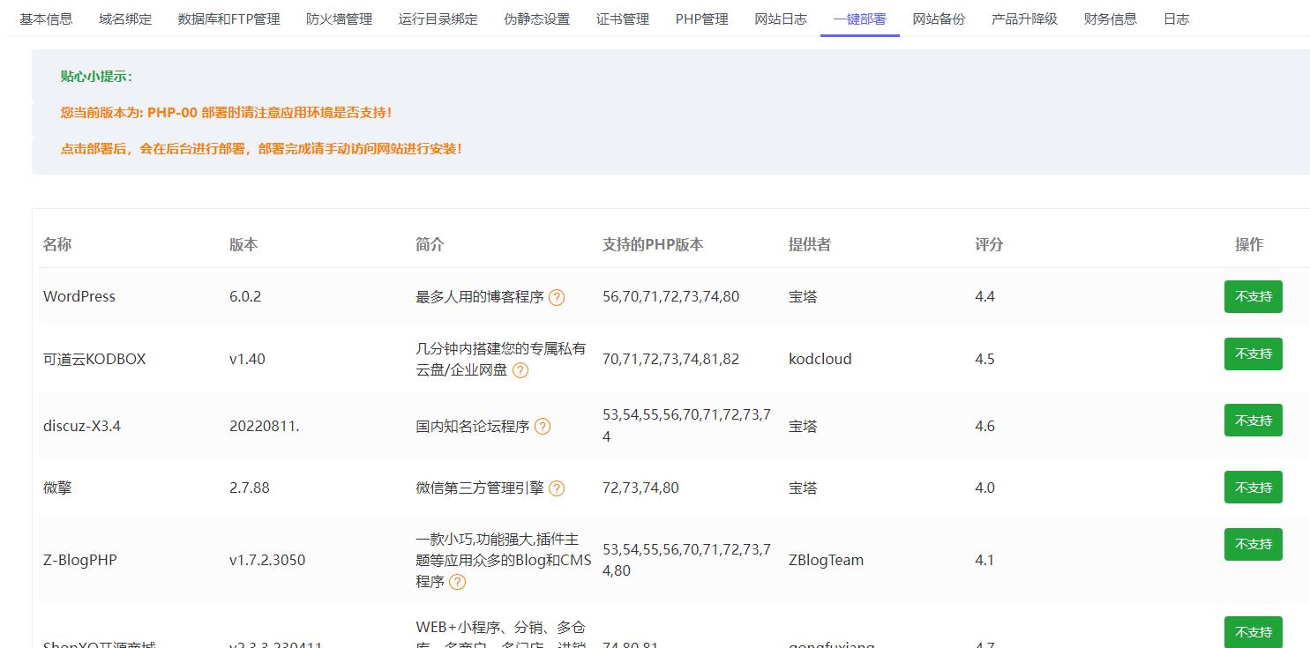Click the PHP-00 version warning text
The height and width of the screenshot is (648, 1310).
pos(226,113)
